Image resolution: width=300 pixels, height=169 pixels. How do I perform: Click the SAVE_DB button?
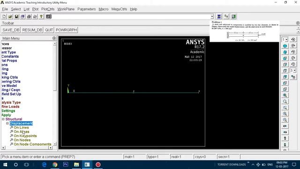(11, 30)
